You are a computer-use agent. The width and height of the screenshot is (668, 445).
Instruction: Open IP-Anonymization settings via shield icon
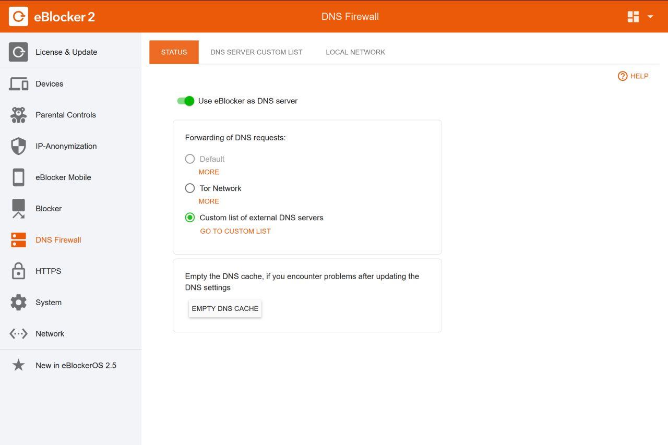pyautogui.click(x=18, y=146)
